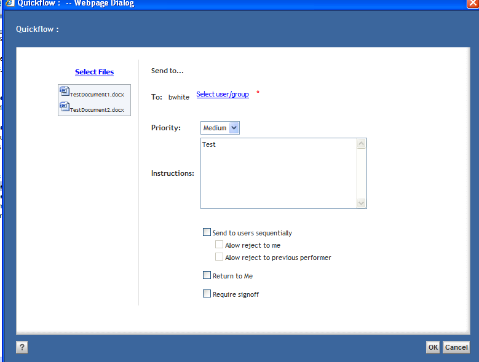
Task: Enable Send to users sequentially
Action: (x=207, y=232)
